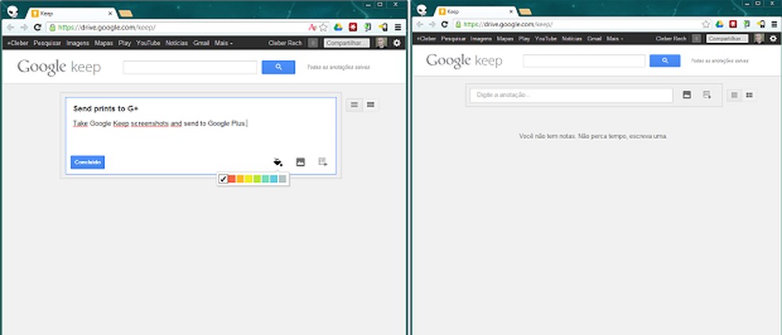782x335 pixels.
Task: Click the address bar URL in right window
Action: tap(508, 24)
